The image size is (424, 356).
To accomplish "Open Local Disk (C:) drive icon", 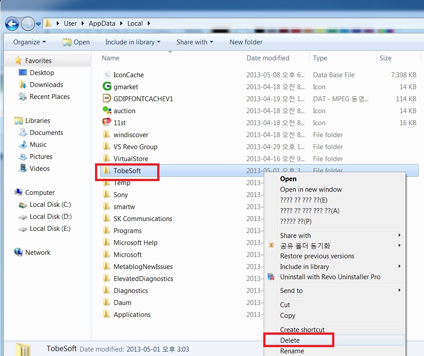I will (x=23, y=205).
